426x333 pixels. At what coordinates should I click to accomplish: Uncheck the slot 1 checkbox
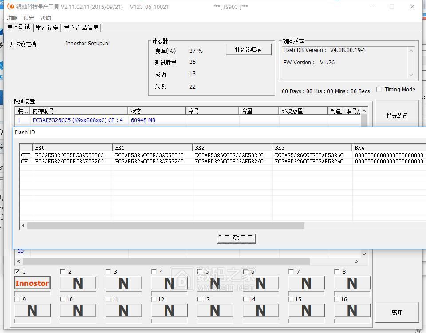pyautogui.click(x=17, y=271)
